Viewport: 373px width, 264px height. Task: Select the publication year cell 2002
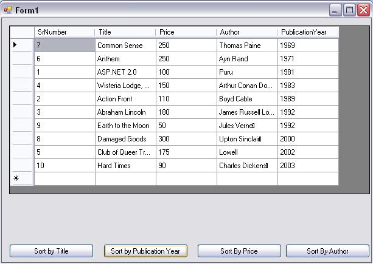309,152
